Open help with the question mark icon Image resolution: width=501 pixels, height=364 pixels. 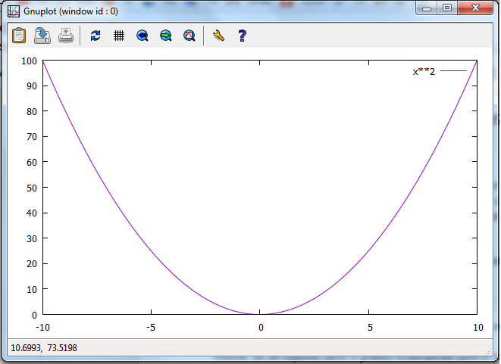[243, 36]
